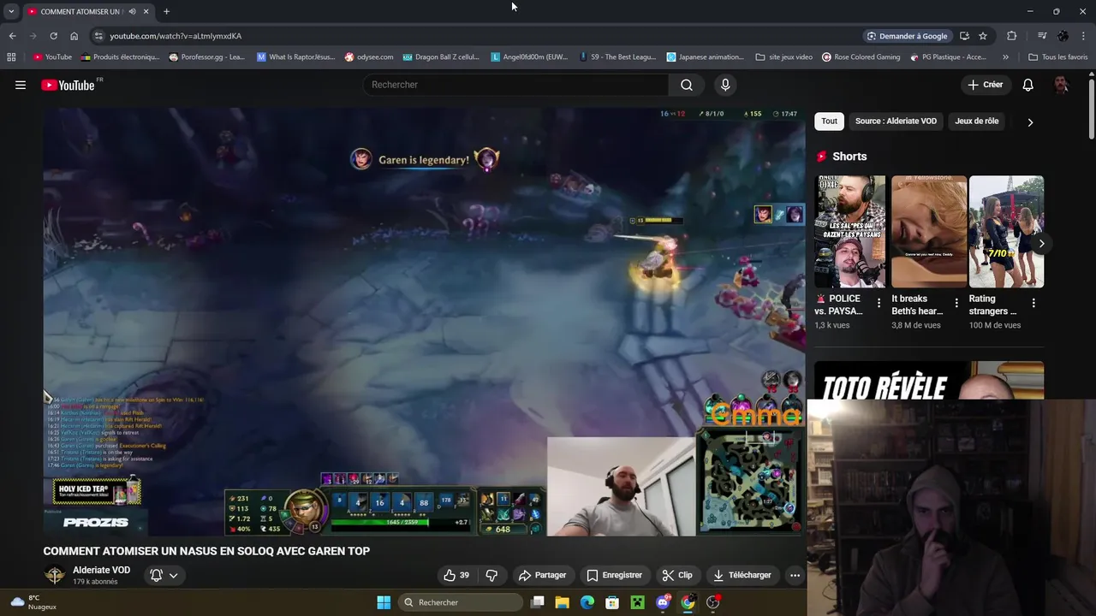The width and height of the screenshot is (1096, 616).
Task: Open Microsoft Store from the taskbar
Action: (612, 602)
